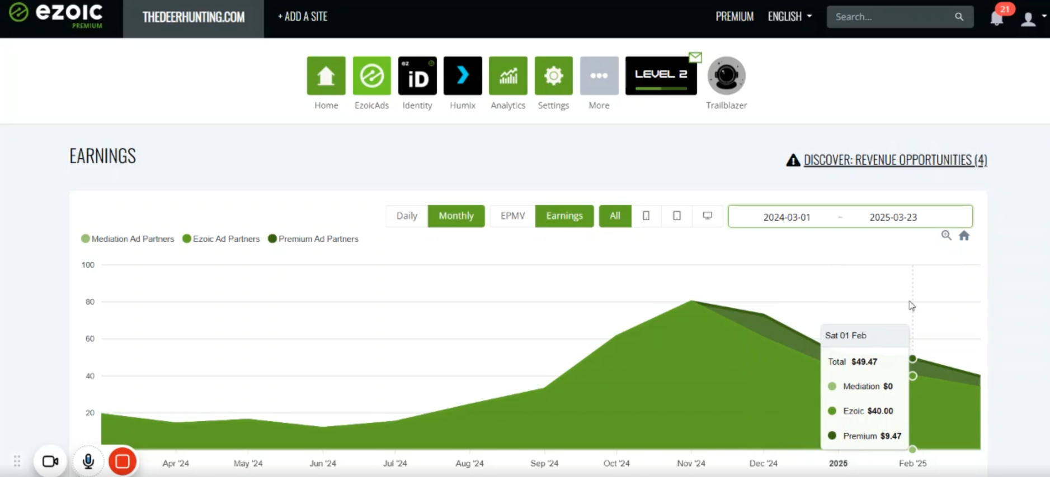Open the More options icon
The image size is (1050, 477).
point(599,75)
